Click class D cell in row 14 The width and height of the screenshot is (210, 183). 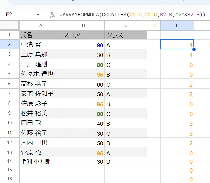(x=126, y=162)
